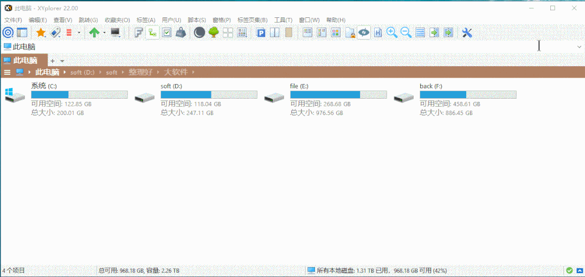Click the 整理好 breadcrumb segment
Viewport: 585px width, 277px height.
(x=140, y=72)
